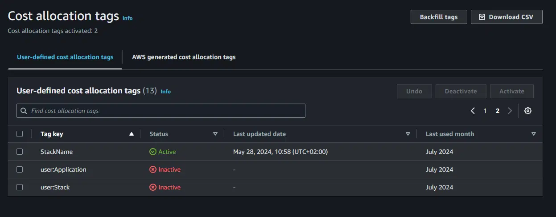
Task: Open table preferences gear icon
Action: [528, 111]
